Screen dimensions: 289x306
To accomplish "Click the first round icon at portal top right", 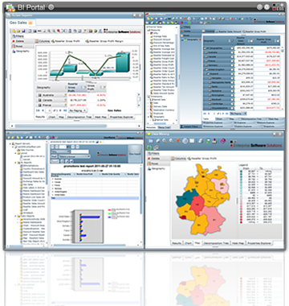I will (x=259, y=7).
